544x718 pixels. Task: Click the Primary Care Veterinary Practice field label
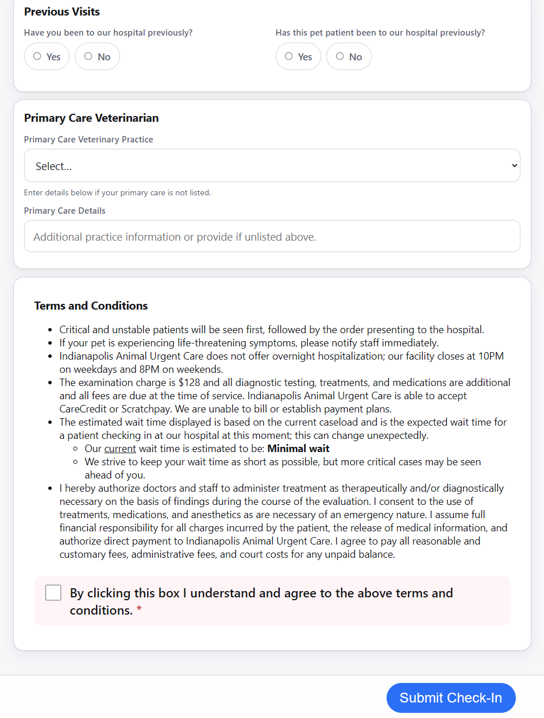tap(88, 140)
